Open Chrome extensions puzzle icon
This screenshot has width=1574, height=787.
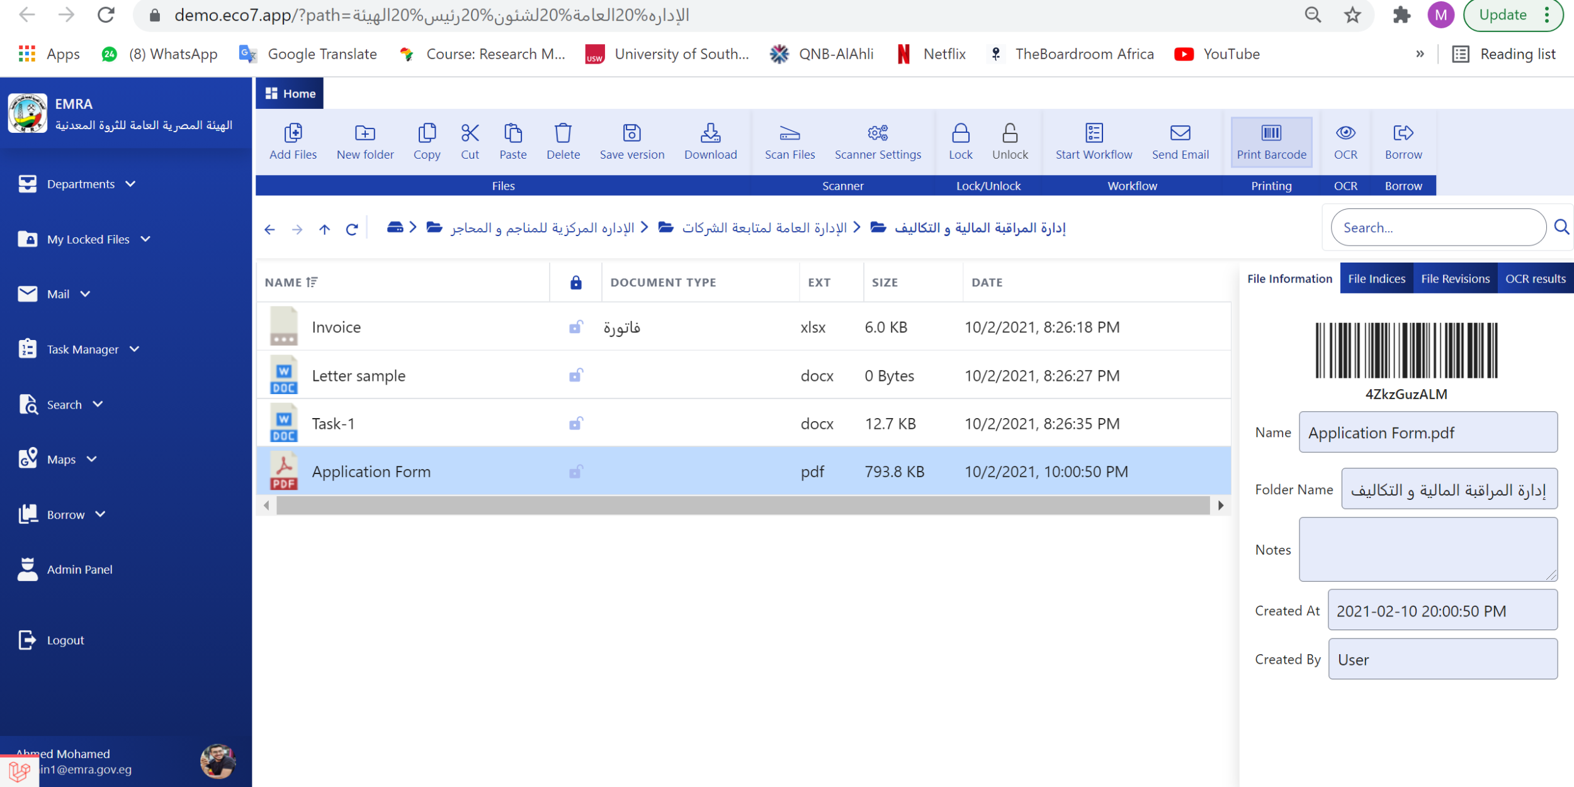point(1401,14)
